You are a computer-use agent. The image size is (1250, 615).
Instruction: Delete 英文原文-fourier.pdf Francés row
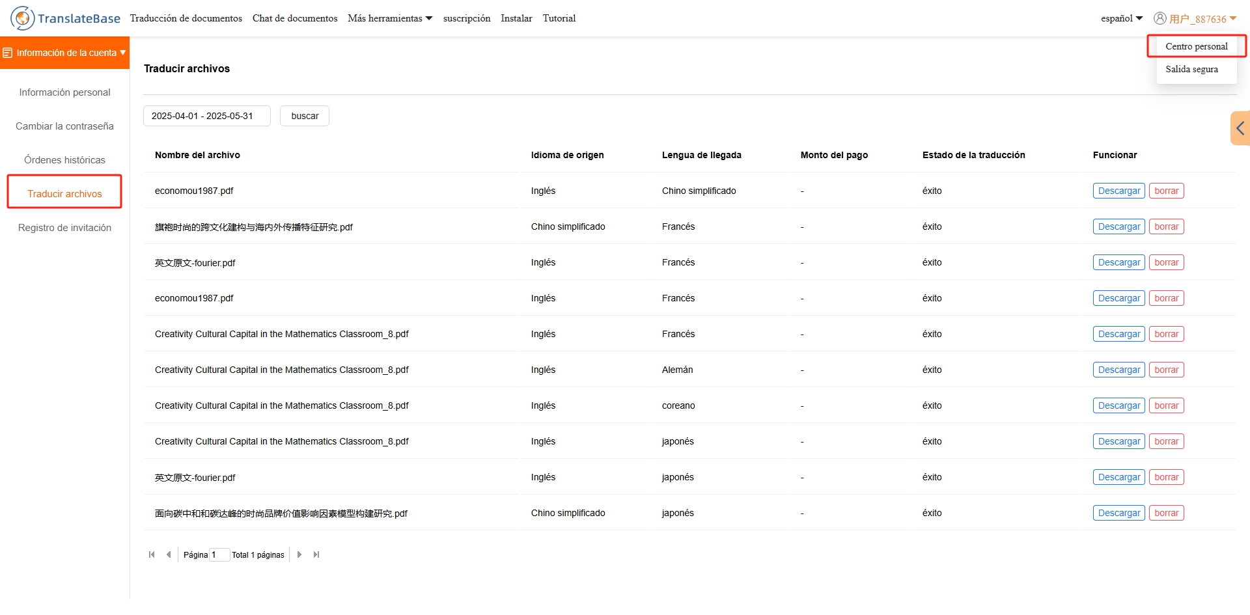pos(1167,262)
